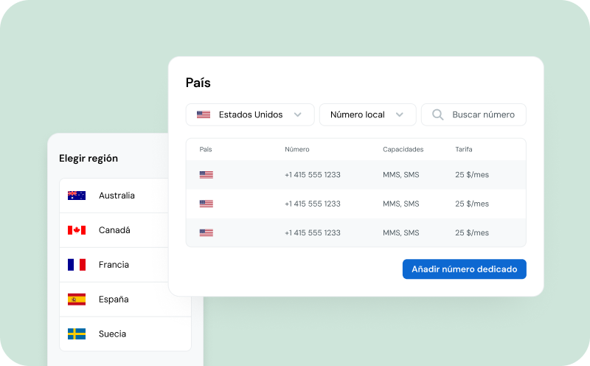The height and width of the screenshot is (366, 590).
Task: Select Suecia in region list
Action: click(125, 334)
